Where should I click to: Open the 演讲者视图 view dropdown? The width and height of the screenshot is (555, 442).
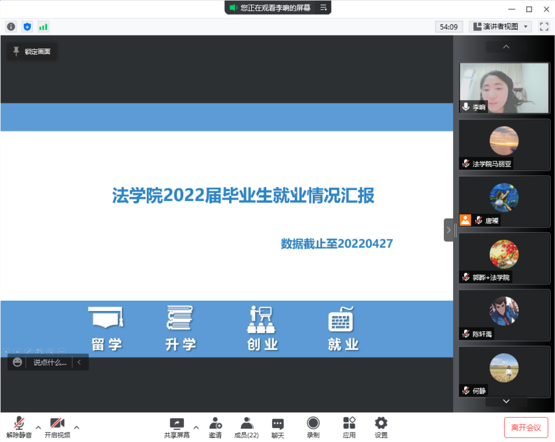point(499,26)
